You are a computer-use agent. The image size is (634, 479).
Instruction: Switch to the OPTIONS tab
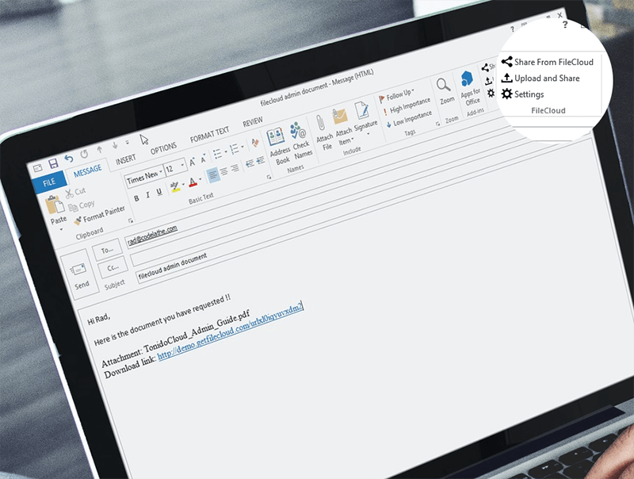163,148
